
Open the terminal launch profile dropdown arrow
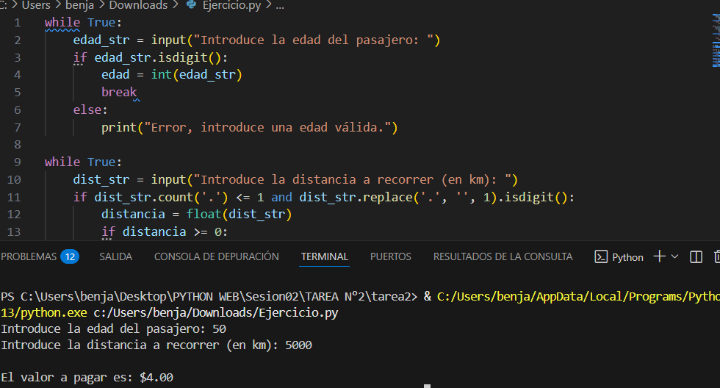(674, 256)
